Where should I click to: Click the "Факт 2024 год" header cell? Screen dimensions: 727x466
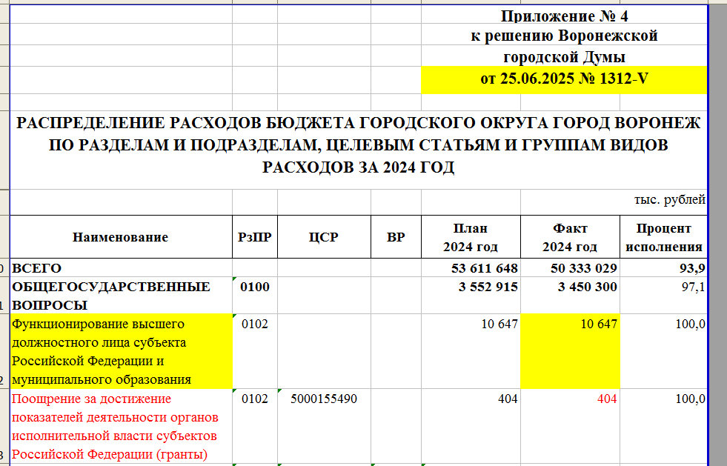point(569,237)
